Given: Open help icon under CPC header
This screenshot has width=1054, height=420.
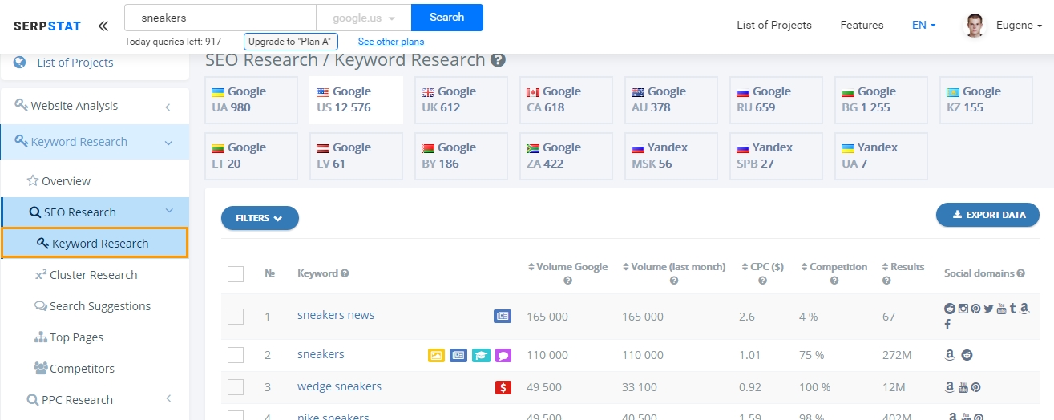Looking at the screenshot, I should point(762,281).
